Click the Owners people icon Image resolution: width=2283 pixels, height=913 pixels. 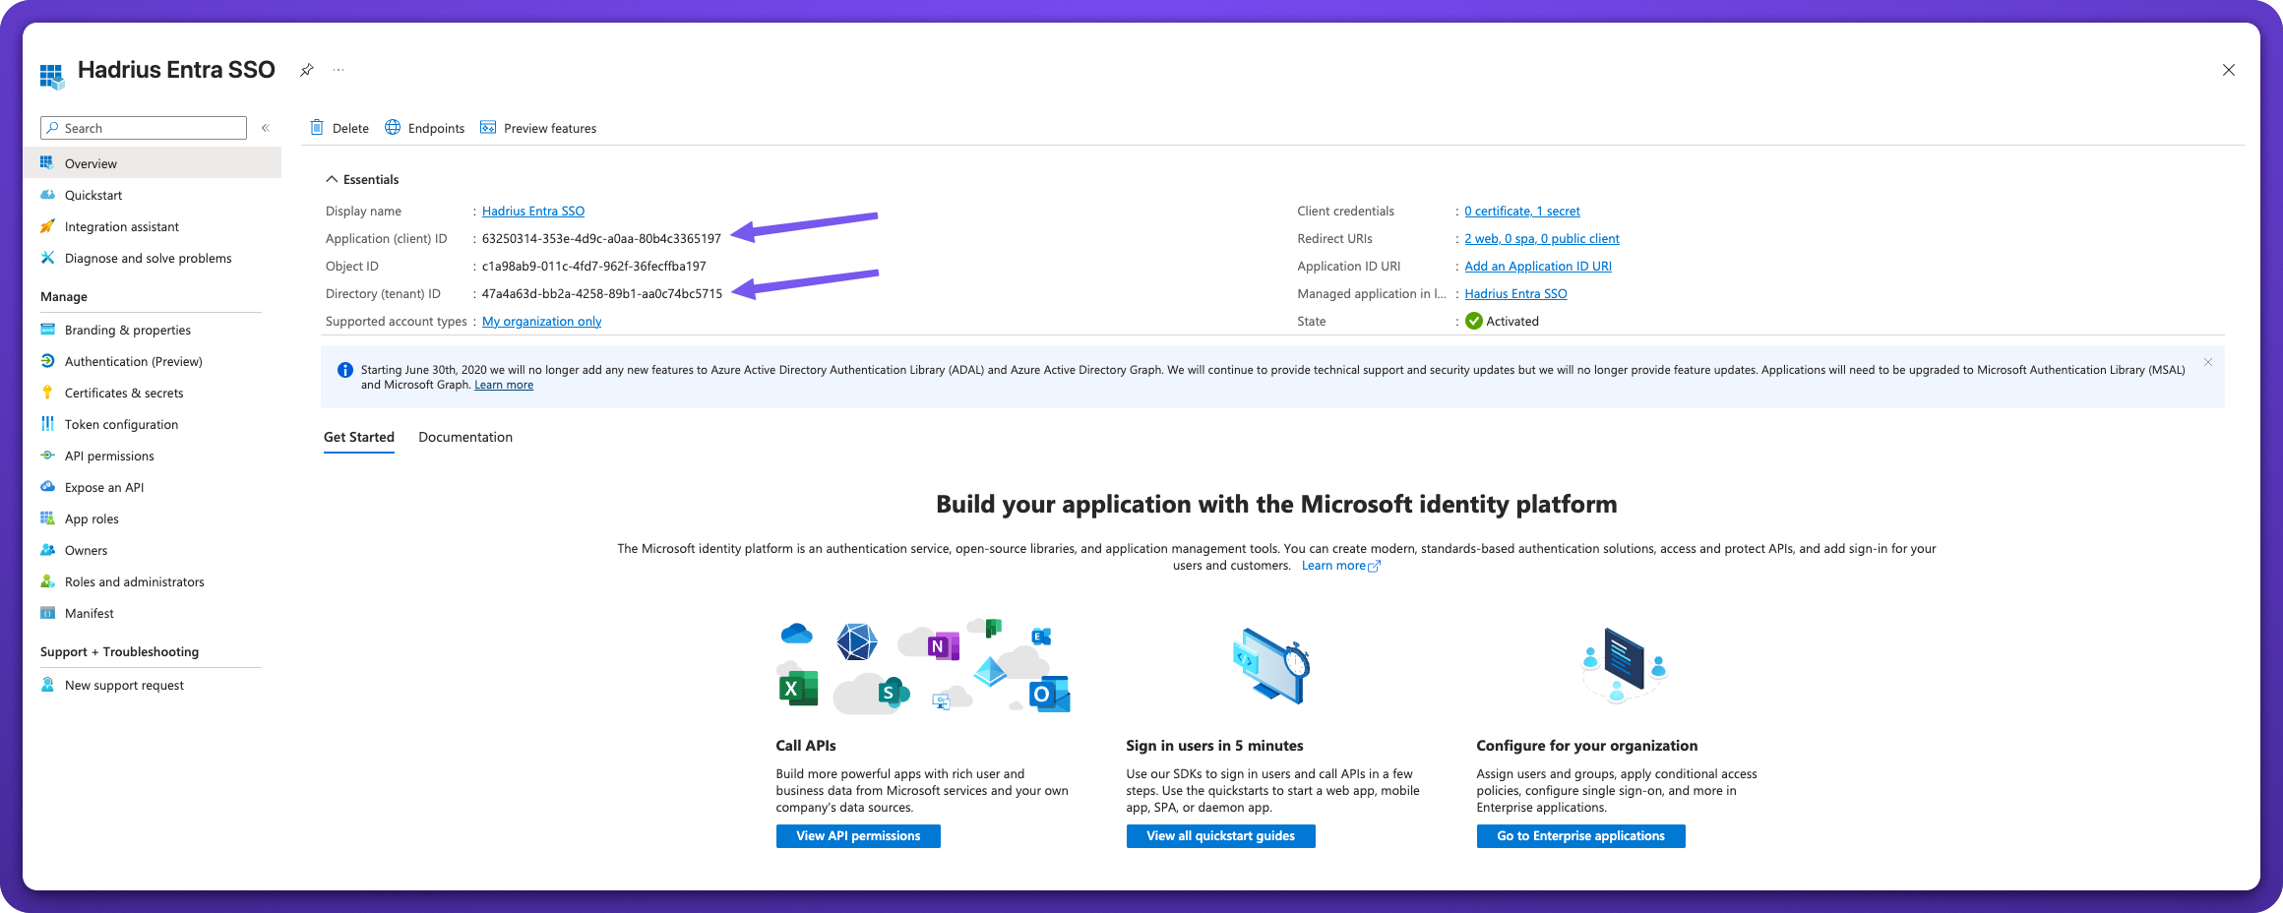[x=47, y=550]
